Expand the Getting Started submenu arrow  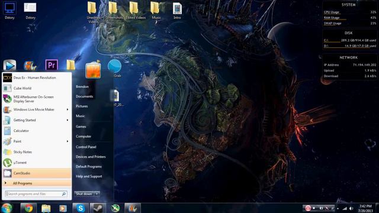pos(68,120)
